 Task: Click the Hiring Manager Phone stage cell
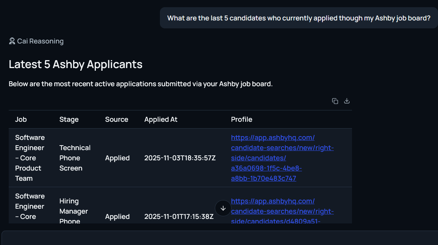pyautogui.click(x=74, y=211)
